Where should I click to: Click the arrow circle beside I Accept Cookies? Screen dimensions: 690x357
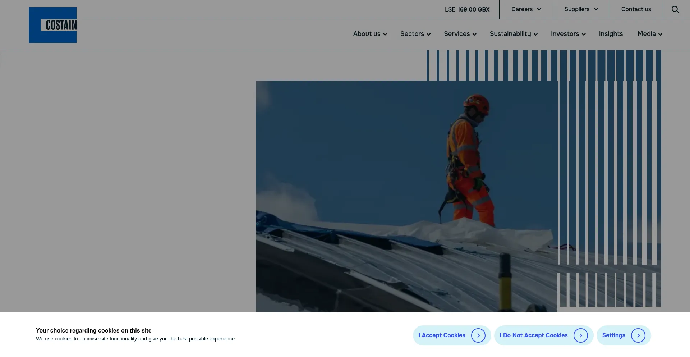[478, 335]
